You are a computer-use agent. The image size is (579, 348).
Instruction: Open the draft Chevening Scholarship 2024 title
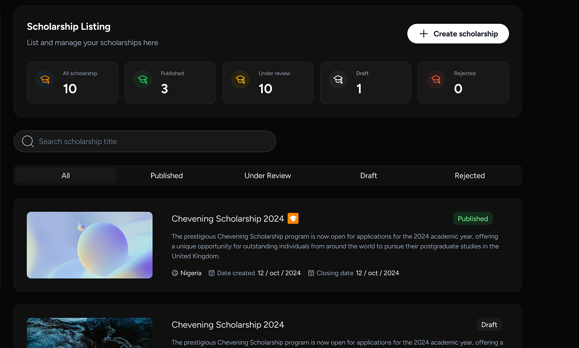[228, 325]
